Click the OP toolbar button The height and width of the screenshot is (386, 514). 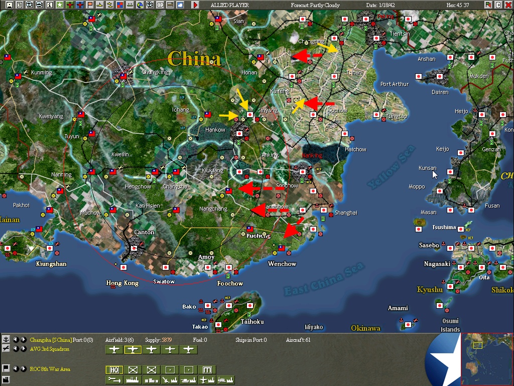[160, 5]
